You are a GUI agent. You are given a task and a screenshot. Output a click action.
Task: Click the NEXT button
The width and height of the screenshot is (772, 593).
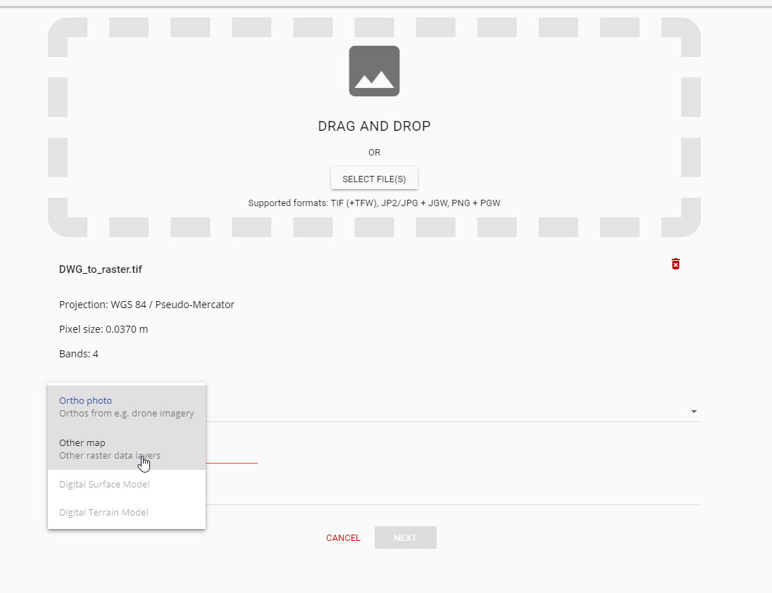coord(405,538)
